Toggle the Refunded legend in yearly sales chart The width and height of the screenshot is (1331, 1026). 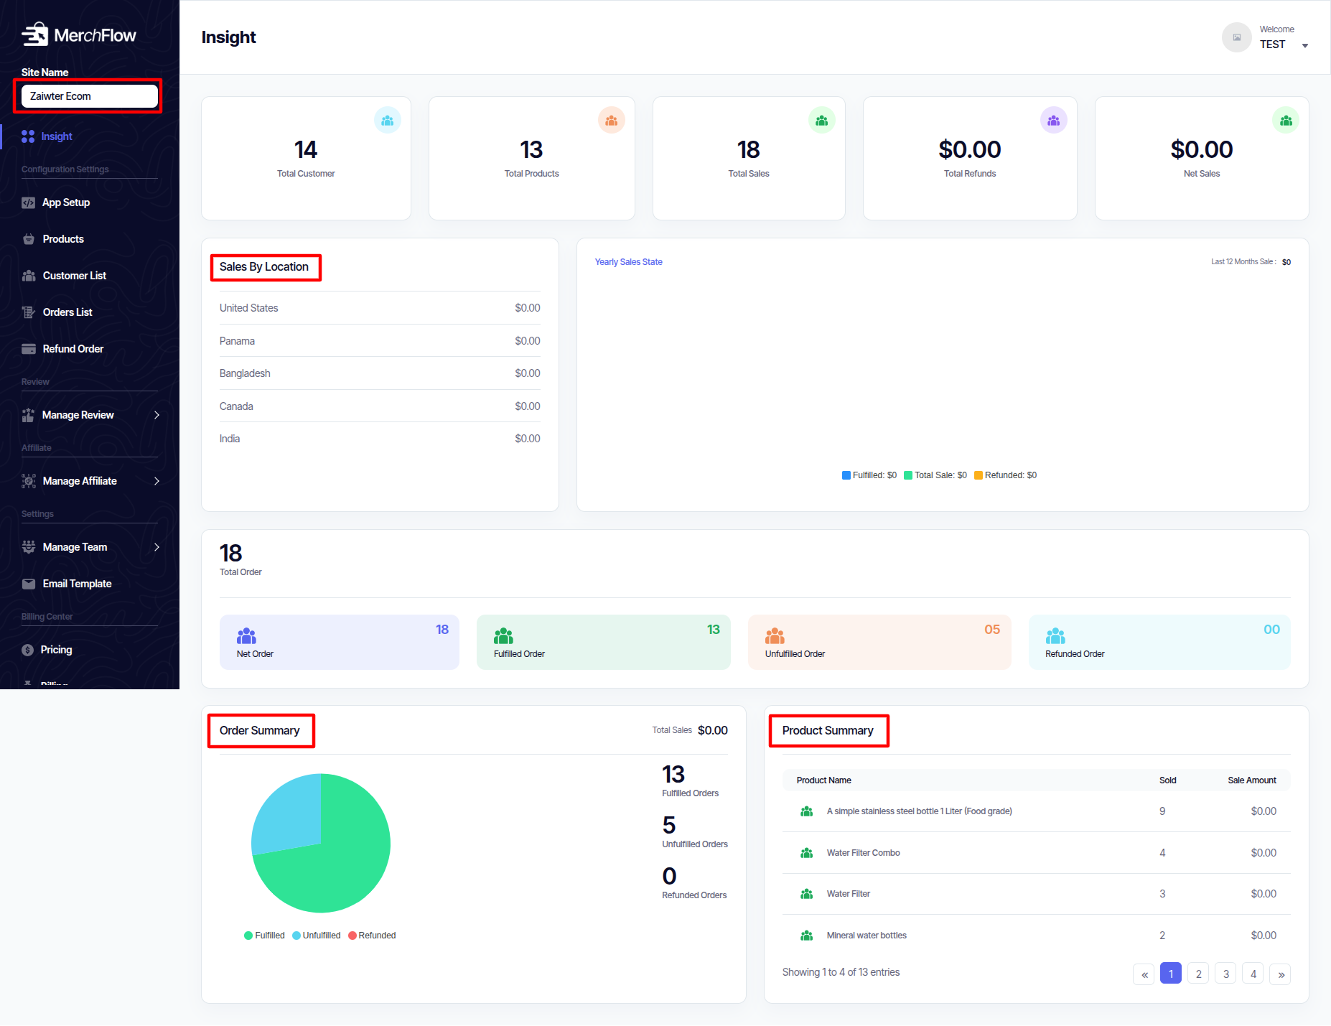(1005, 475)
